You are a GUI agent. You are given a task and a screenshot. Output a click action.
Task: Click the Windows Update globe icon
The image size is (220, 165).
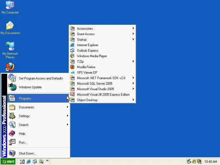click(12, 87)
